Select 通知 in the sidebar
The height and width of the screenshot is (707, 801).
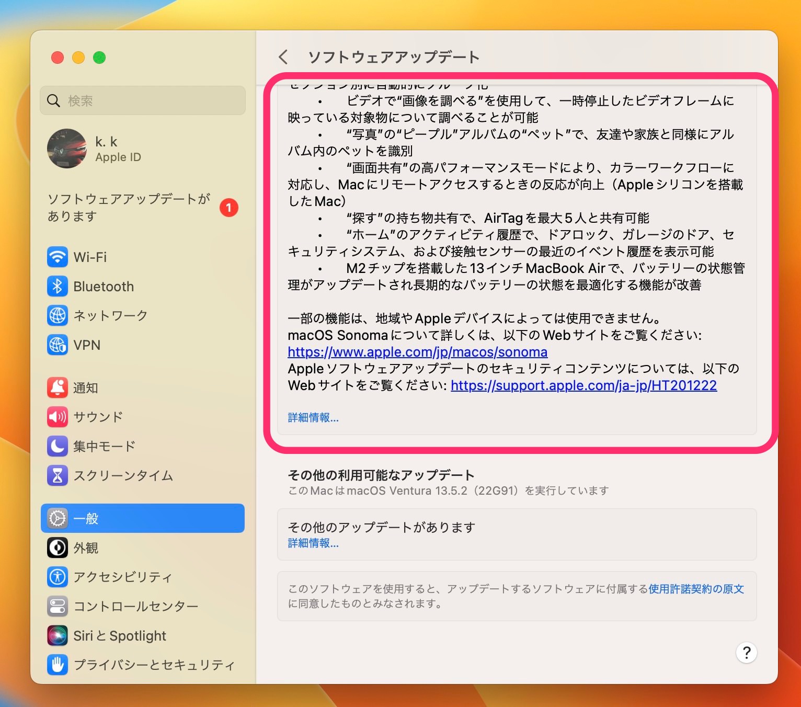(143, 387)
